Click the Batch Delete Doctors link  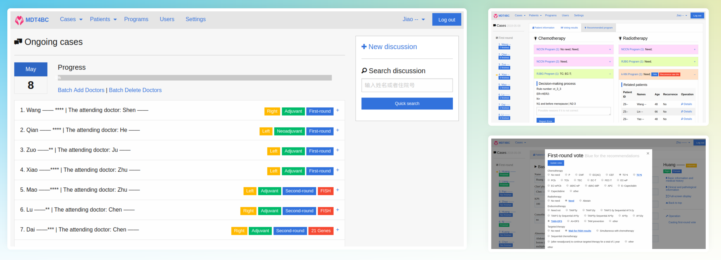[135, 90]
